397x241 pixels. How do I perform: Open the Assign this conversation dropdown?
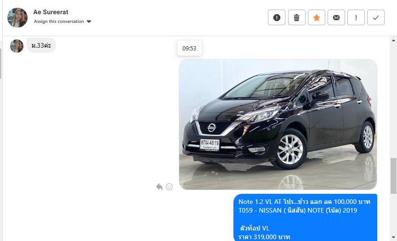[62, 22]
